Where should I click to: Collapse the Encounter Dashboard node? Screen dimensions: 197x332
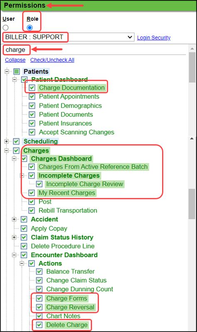(14, 255)
